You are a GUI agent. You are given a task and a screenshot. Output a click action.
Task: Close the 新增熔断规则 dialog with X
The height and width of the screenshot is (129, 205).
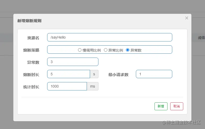coord(187,18)
